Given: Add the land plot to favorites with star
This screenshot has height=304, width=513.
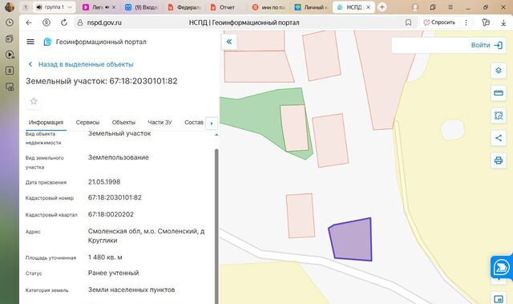Looking at the screenshot, I should point(34,101).
